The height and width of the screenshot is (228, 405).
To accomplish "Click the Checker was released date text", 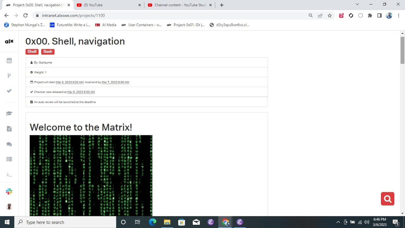I will point(81,92).
